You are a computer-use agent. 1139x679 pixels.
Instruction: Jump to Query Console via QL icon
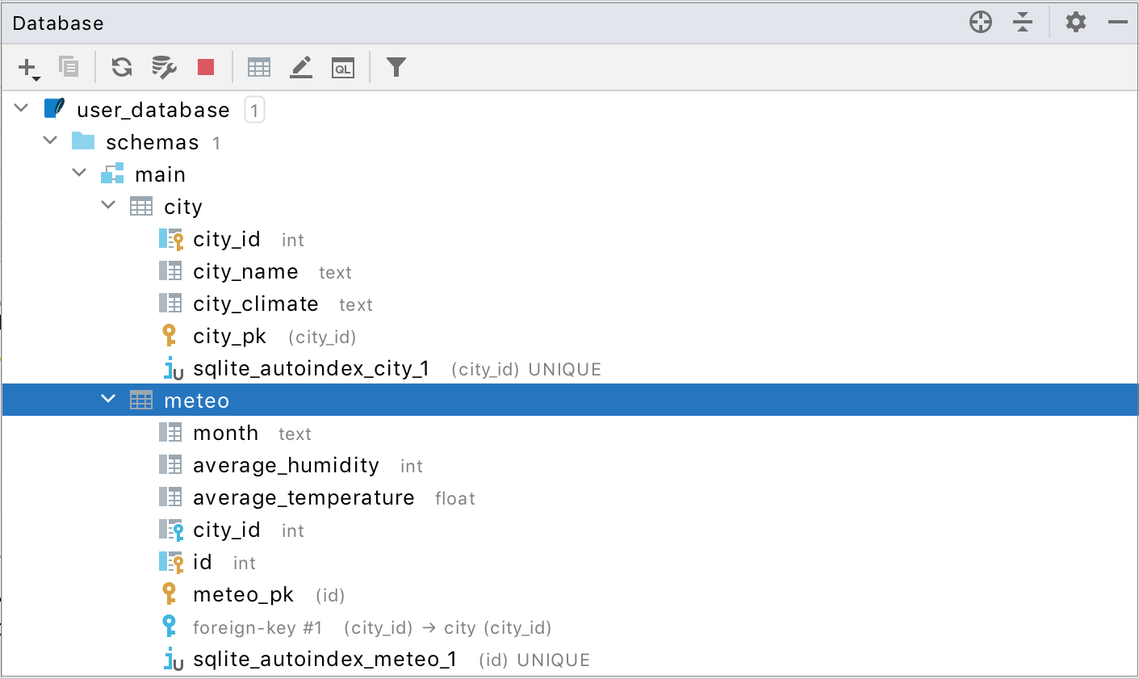pyautogui.click(x=342, y=67)
